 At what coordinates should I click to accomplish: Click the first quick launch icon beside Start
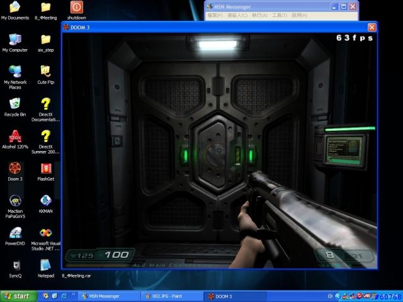[46, 296]
